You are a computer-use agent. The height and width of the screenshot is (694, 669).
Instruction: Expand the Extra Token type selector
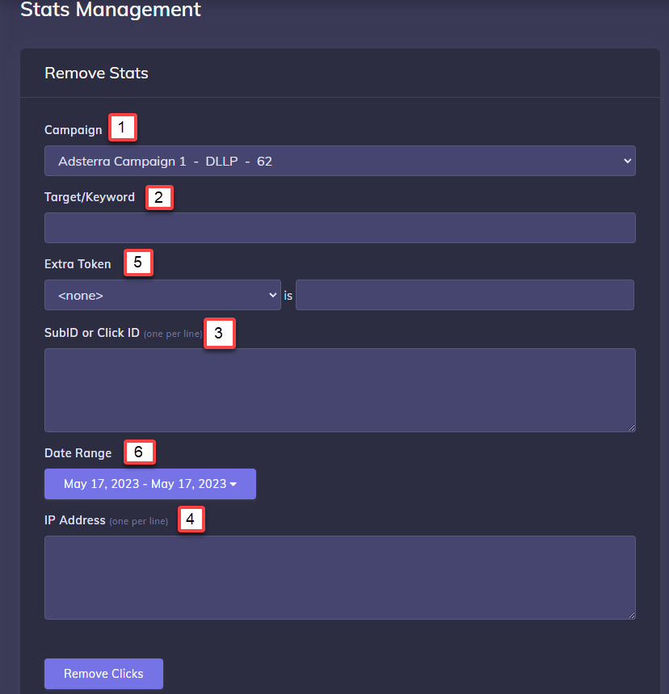click(x=162, y=295)
